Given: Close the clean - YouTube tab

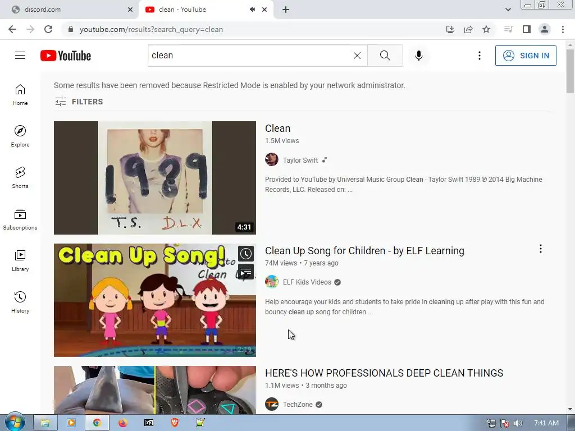Looking at the screenshot, I should (264, 10).
